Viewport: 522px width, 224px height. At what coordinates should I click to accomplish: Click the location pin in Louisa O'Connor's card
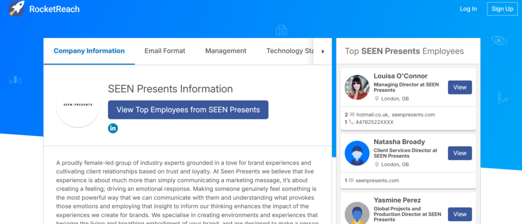coord(377,98)
